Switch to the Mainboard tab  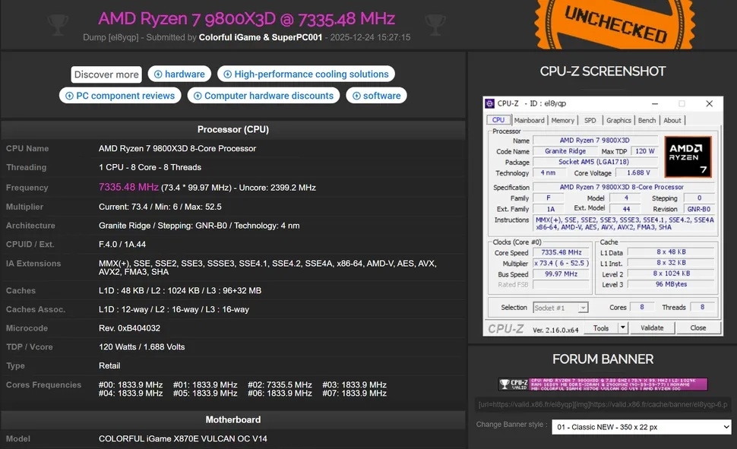click(x=529, y=119)
